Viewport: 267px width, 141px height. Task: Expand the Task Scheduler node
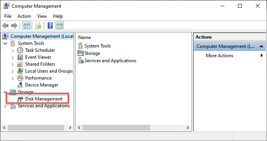[x=13, y=50]
